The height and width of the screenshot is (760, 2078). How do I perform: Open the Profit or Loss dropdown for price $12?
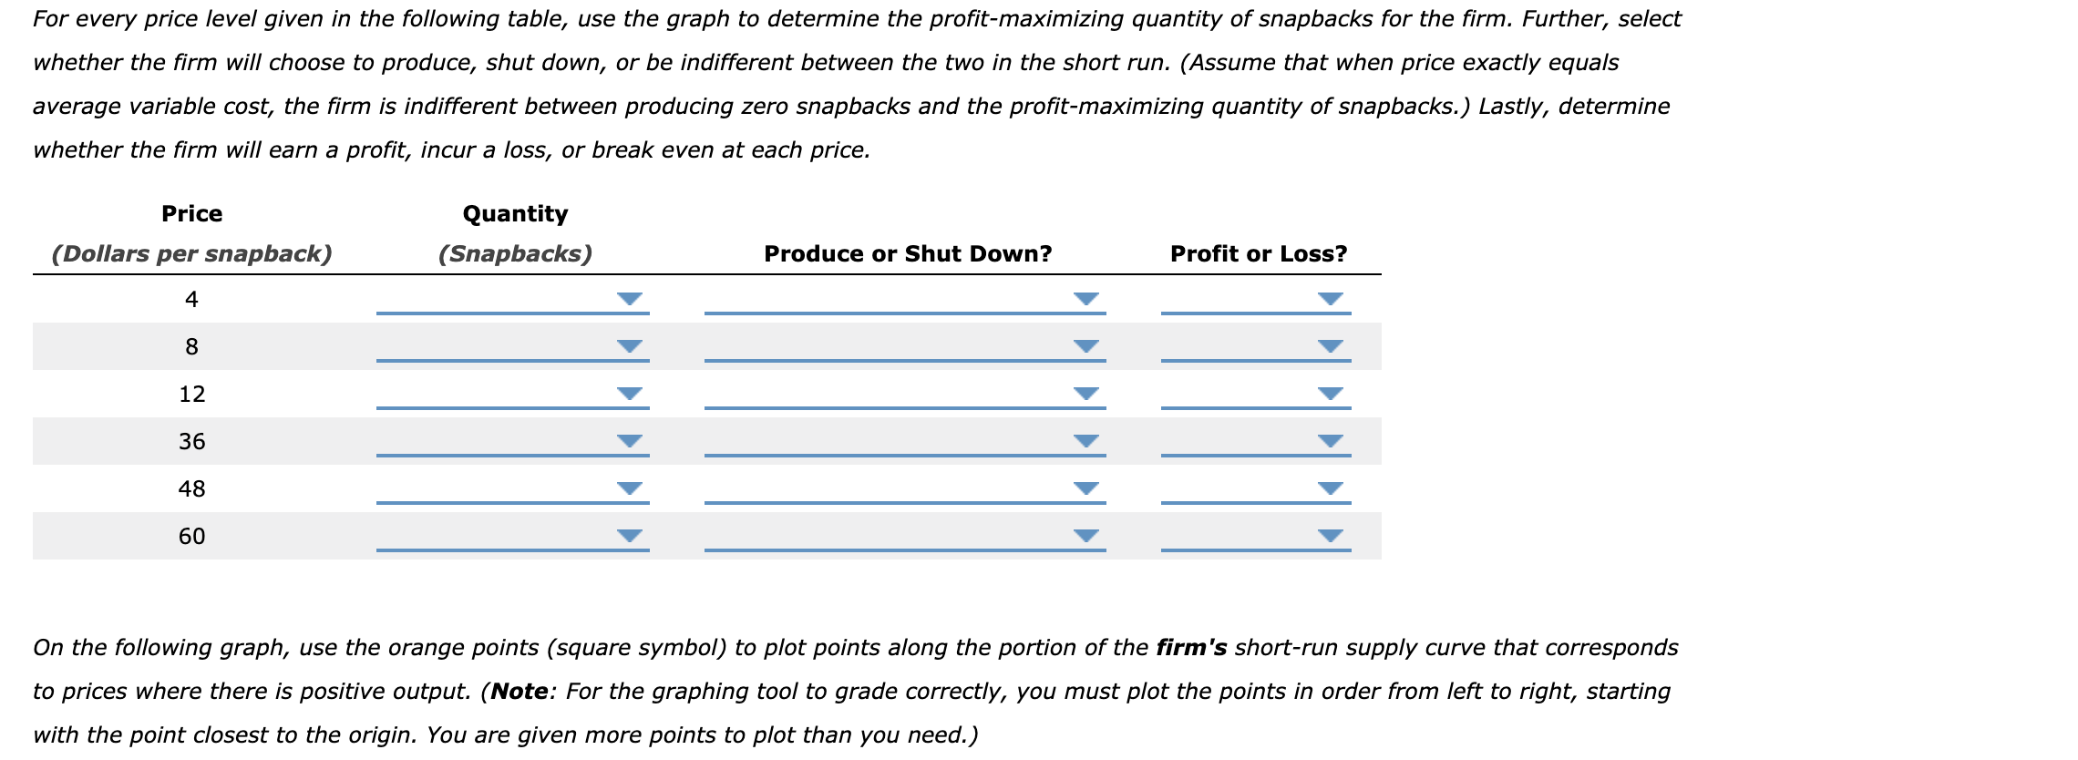pyautogui.click(x=1331, y=394)
